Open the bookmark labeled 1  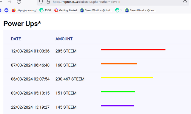pos(118,10)
